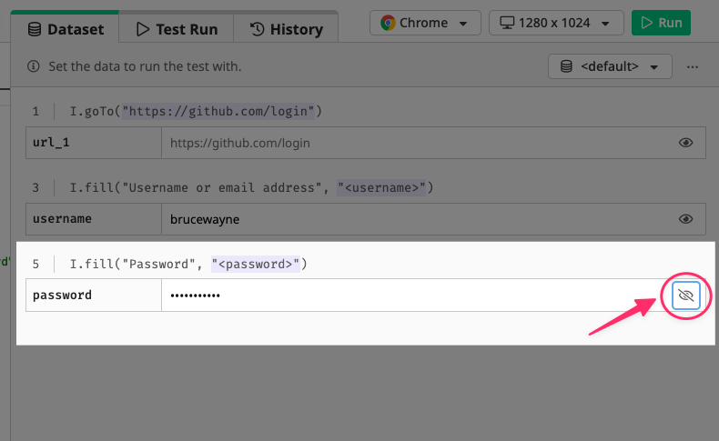This screenshot has height=441, width=719.
Task: Click the I.fill username code on line 3
Action: click(x=251, y=187)
